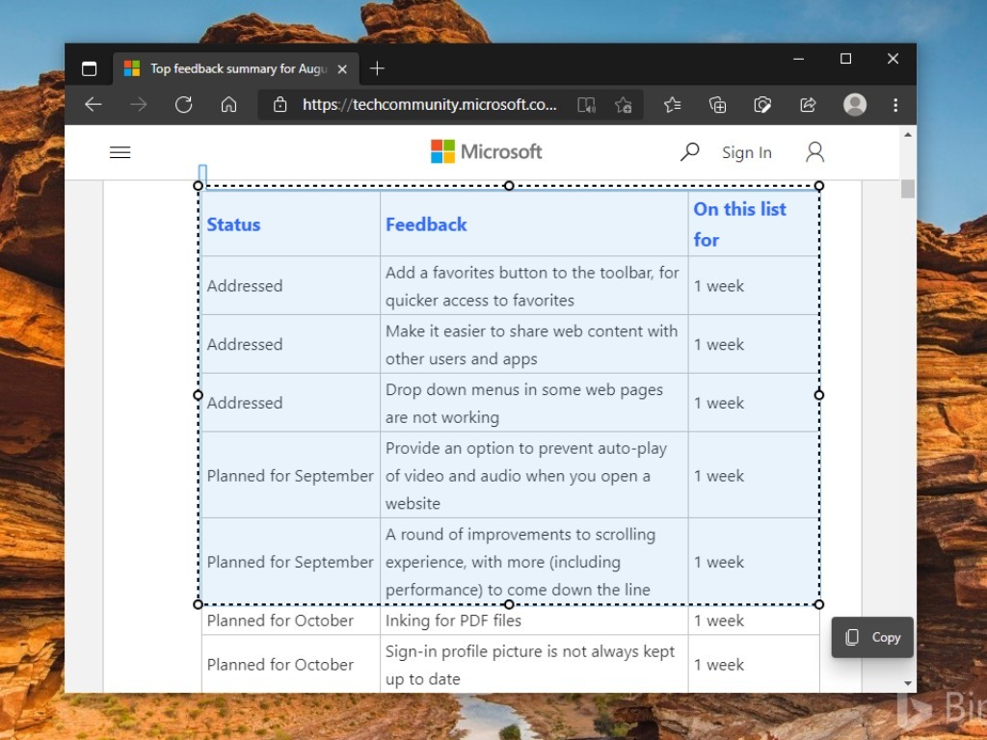Click the Sign In link

746,151
